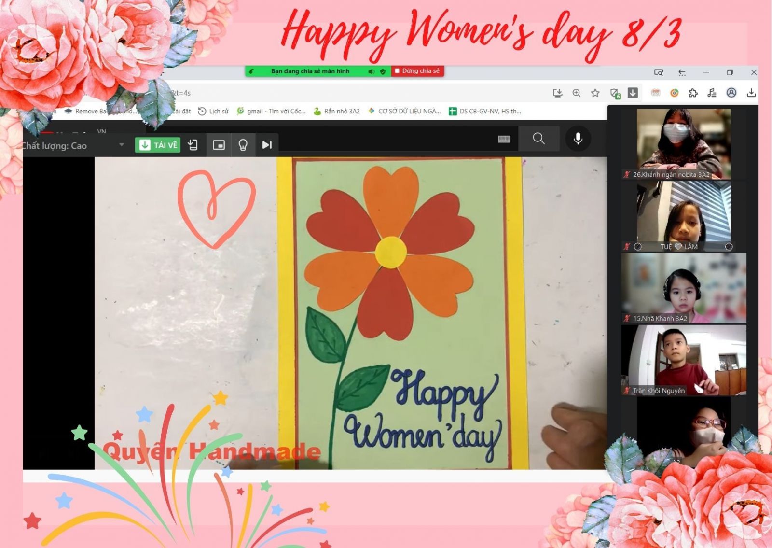The height and width of the screenshot is (548, 772).
Task: Open the DS CB-GV-NV, HS th... bookmark
Action: (x=485, y=111)
